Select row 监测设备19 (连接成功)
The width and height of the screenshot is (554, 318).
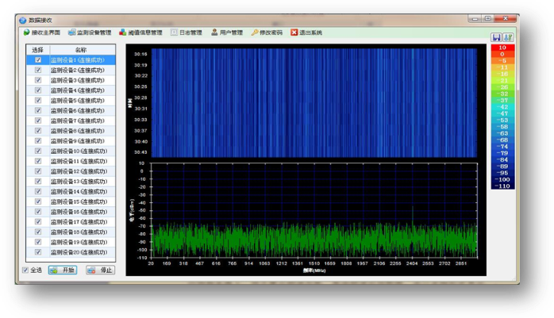[x=71, y=242]
